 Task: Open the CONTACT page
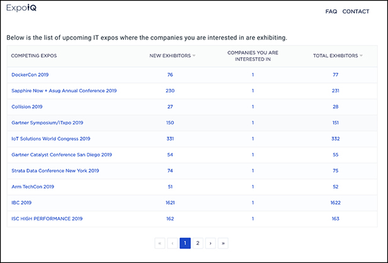(x=356, y=11)
